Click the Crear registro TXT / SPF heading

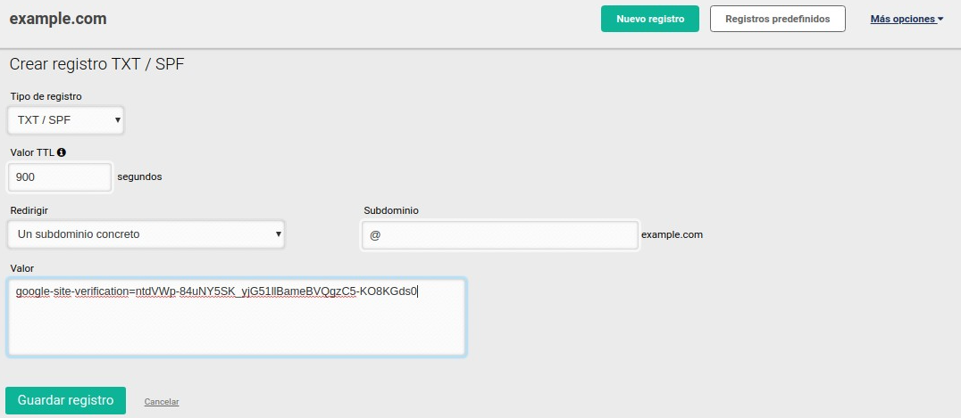pos(96,64)
